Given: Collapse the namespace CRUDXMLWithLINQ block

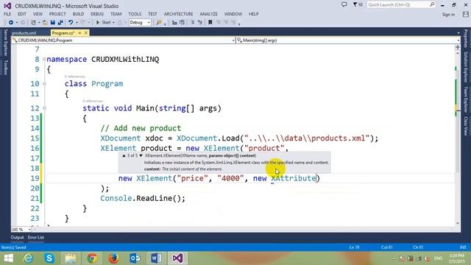Looking at the screenshot, I should pyautogui.click(x=44, y=59).
